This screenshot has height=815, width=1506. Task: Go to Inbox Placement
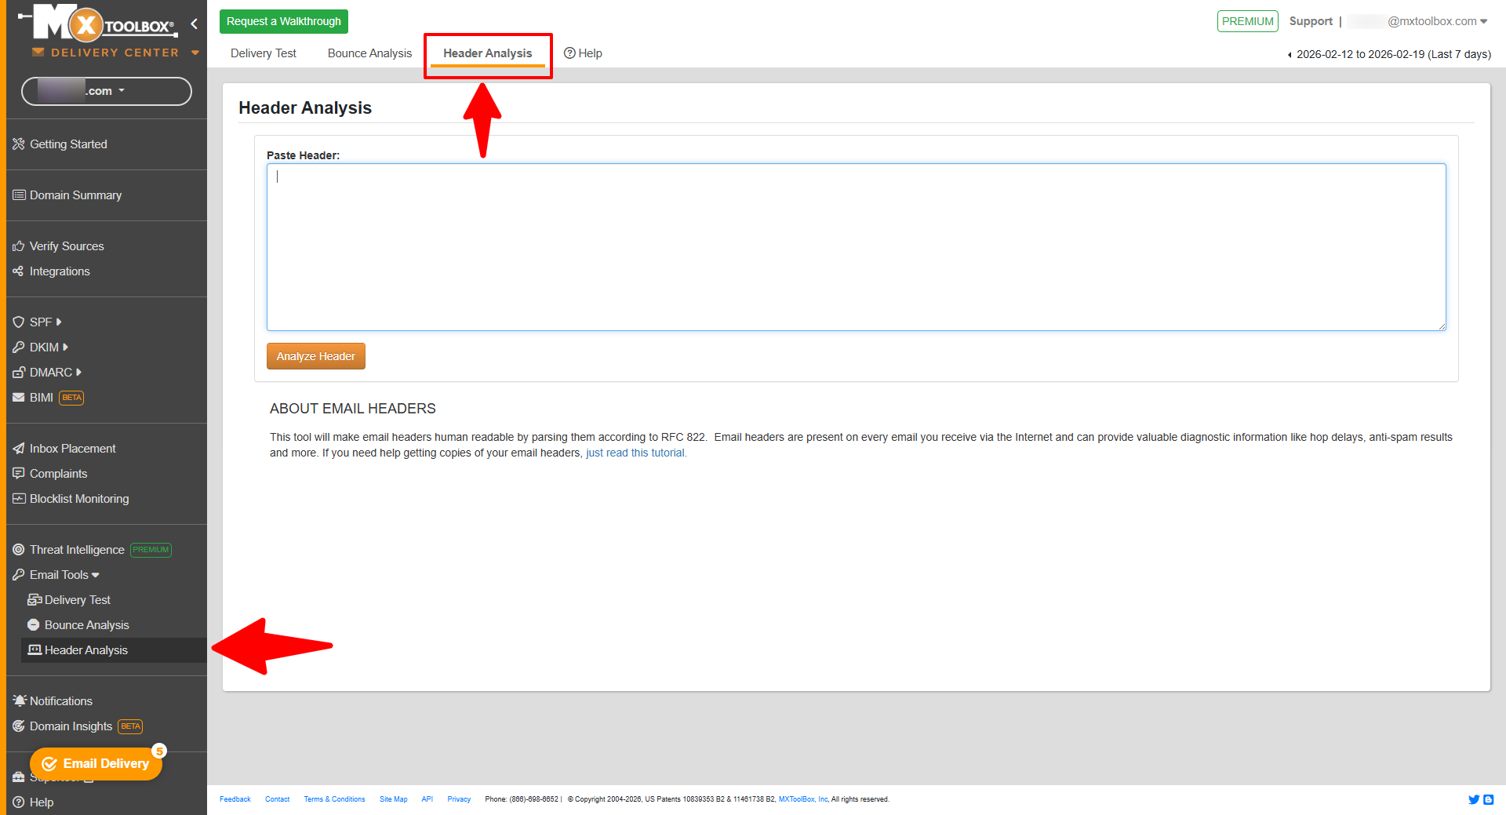(x=72, y=449)
